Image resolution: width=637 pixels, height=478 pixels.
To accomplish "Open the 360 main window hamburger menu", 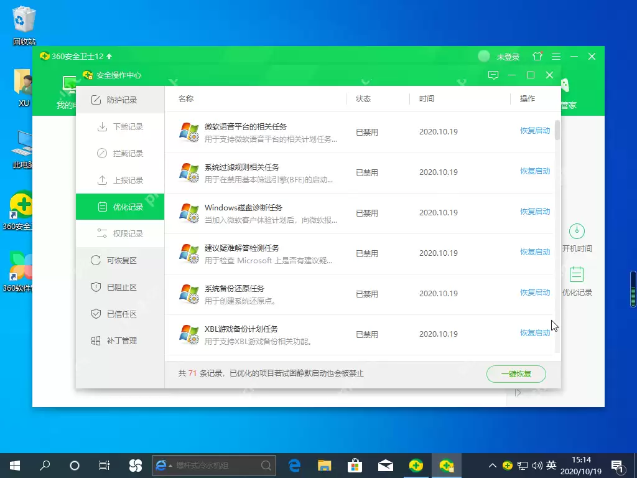I will (556, 57).
